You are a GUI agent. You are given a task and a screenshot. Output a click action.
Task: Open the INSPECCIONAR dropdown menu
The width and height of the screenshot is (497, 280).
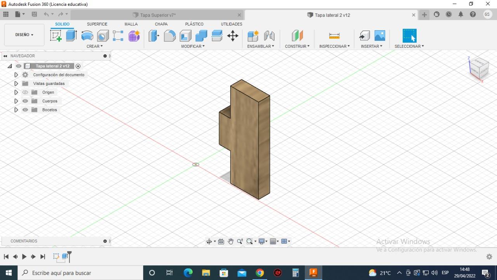[334, 46]
